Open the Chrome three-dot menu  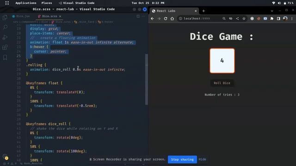(292, 18)
